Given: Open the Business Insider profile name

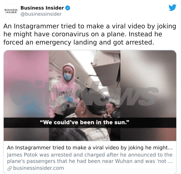Looking at the screenshot, I should [42, 8].
